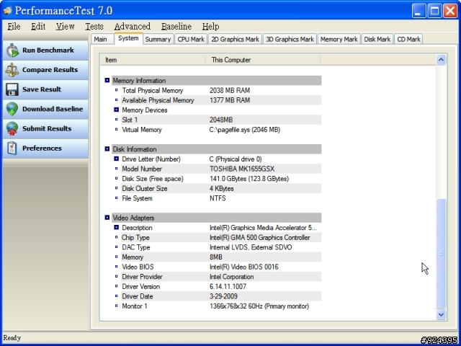Open the File menu

(14, 27)
